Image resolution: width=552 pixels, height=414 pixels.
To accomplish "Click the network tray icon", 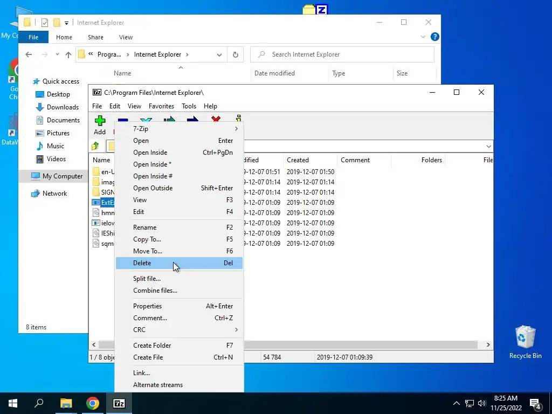I will pyautogui.click(x=470, y=403).
